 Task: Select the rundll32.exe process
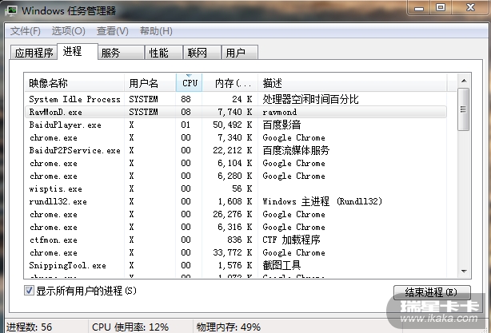tap(235, 201)
